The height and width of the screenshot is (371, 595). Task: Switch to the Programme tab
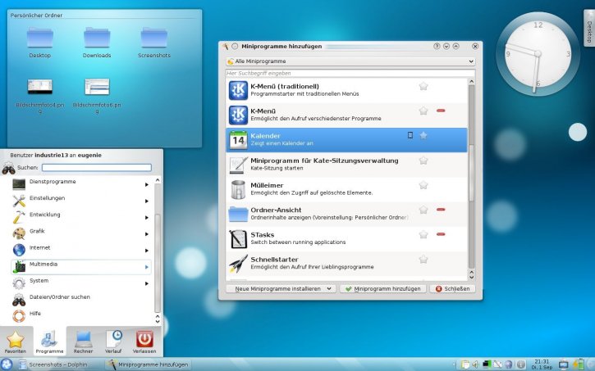coord(50,342)
